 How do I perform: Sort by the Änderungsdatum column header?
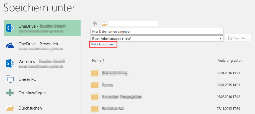point(230,61)
